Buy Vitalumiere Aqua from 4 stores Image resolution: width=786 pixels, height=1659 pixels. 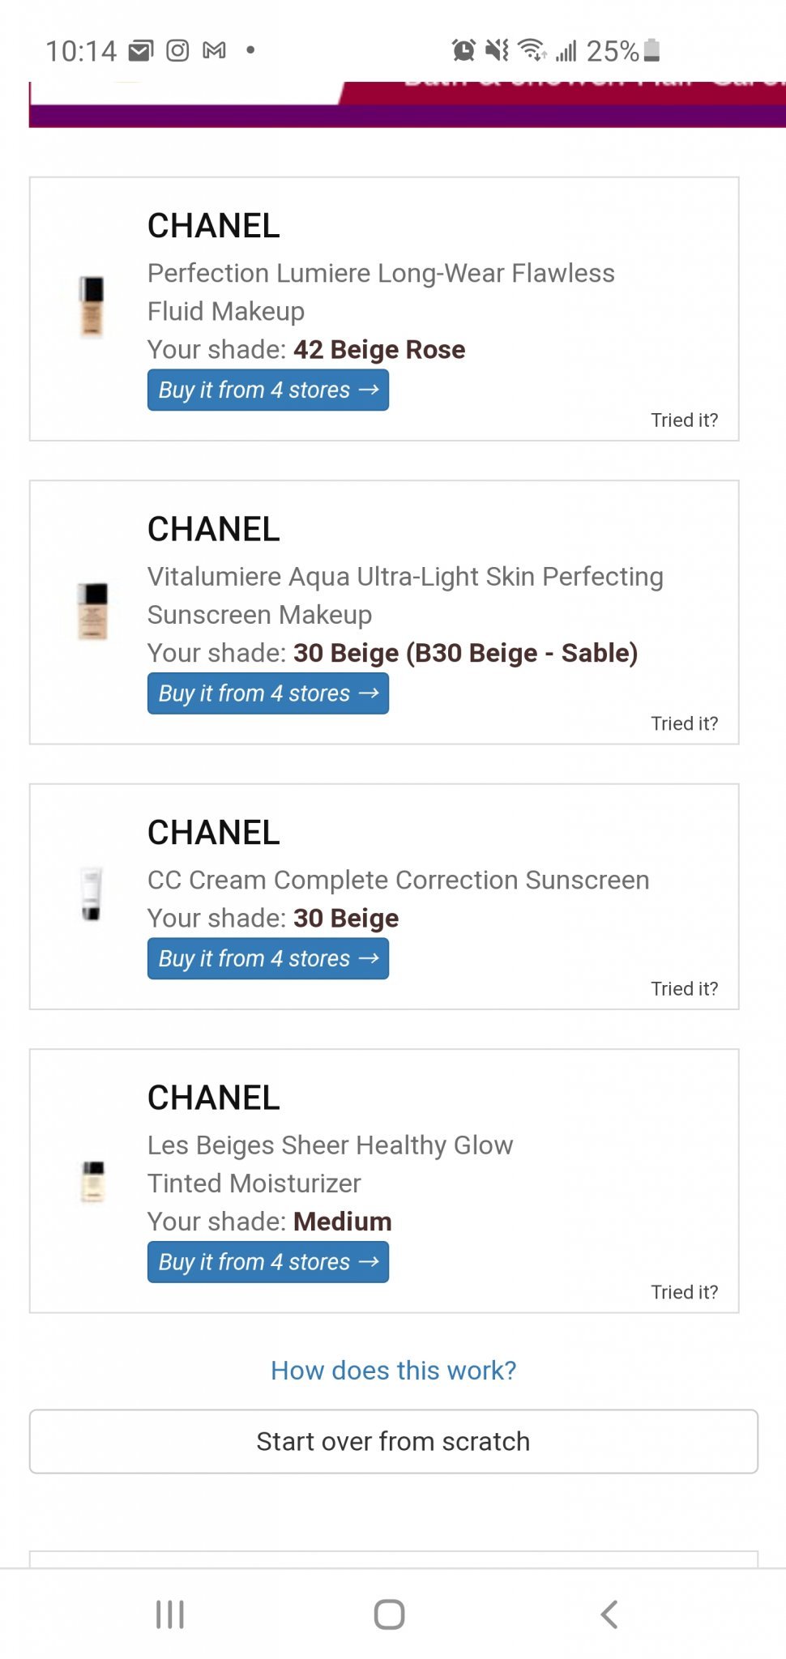[x=268, y=694]
